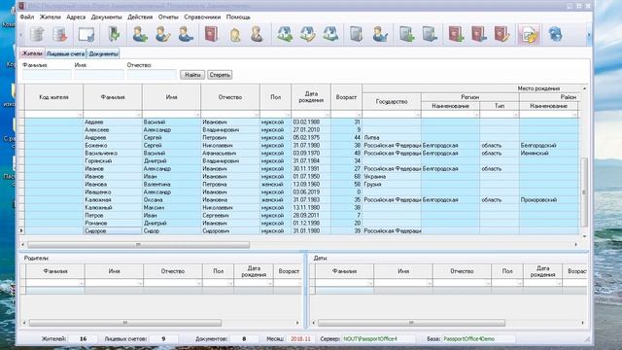622x350 pixels.
Task: Click the delete house icon with minus
Action: tap(330, 35)
